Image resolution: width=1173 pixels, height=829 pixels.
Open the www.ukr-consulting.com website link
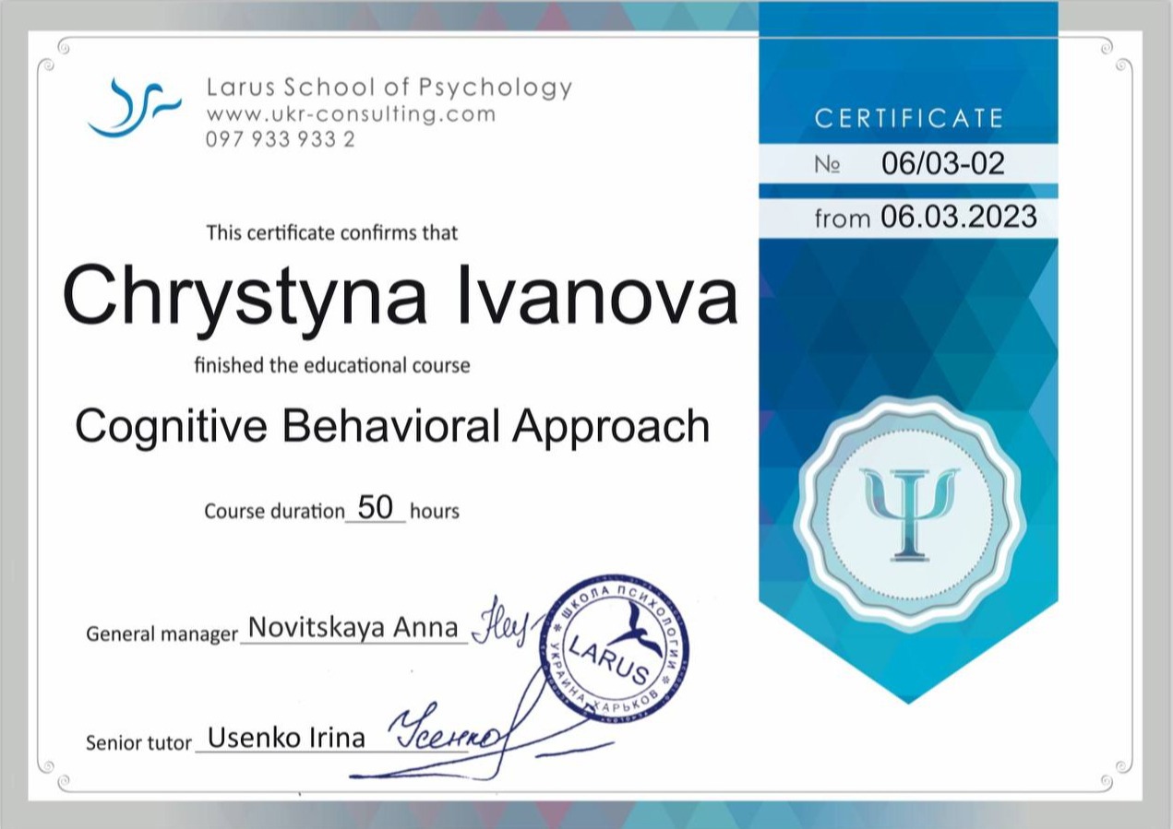(x=351, y=114)
